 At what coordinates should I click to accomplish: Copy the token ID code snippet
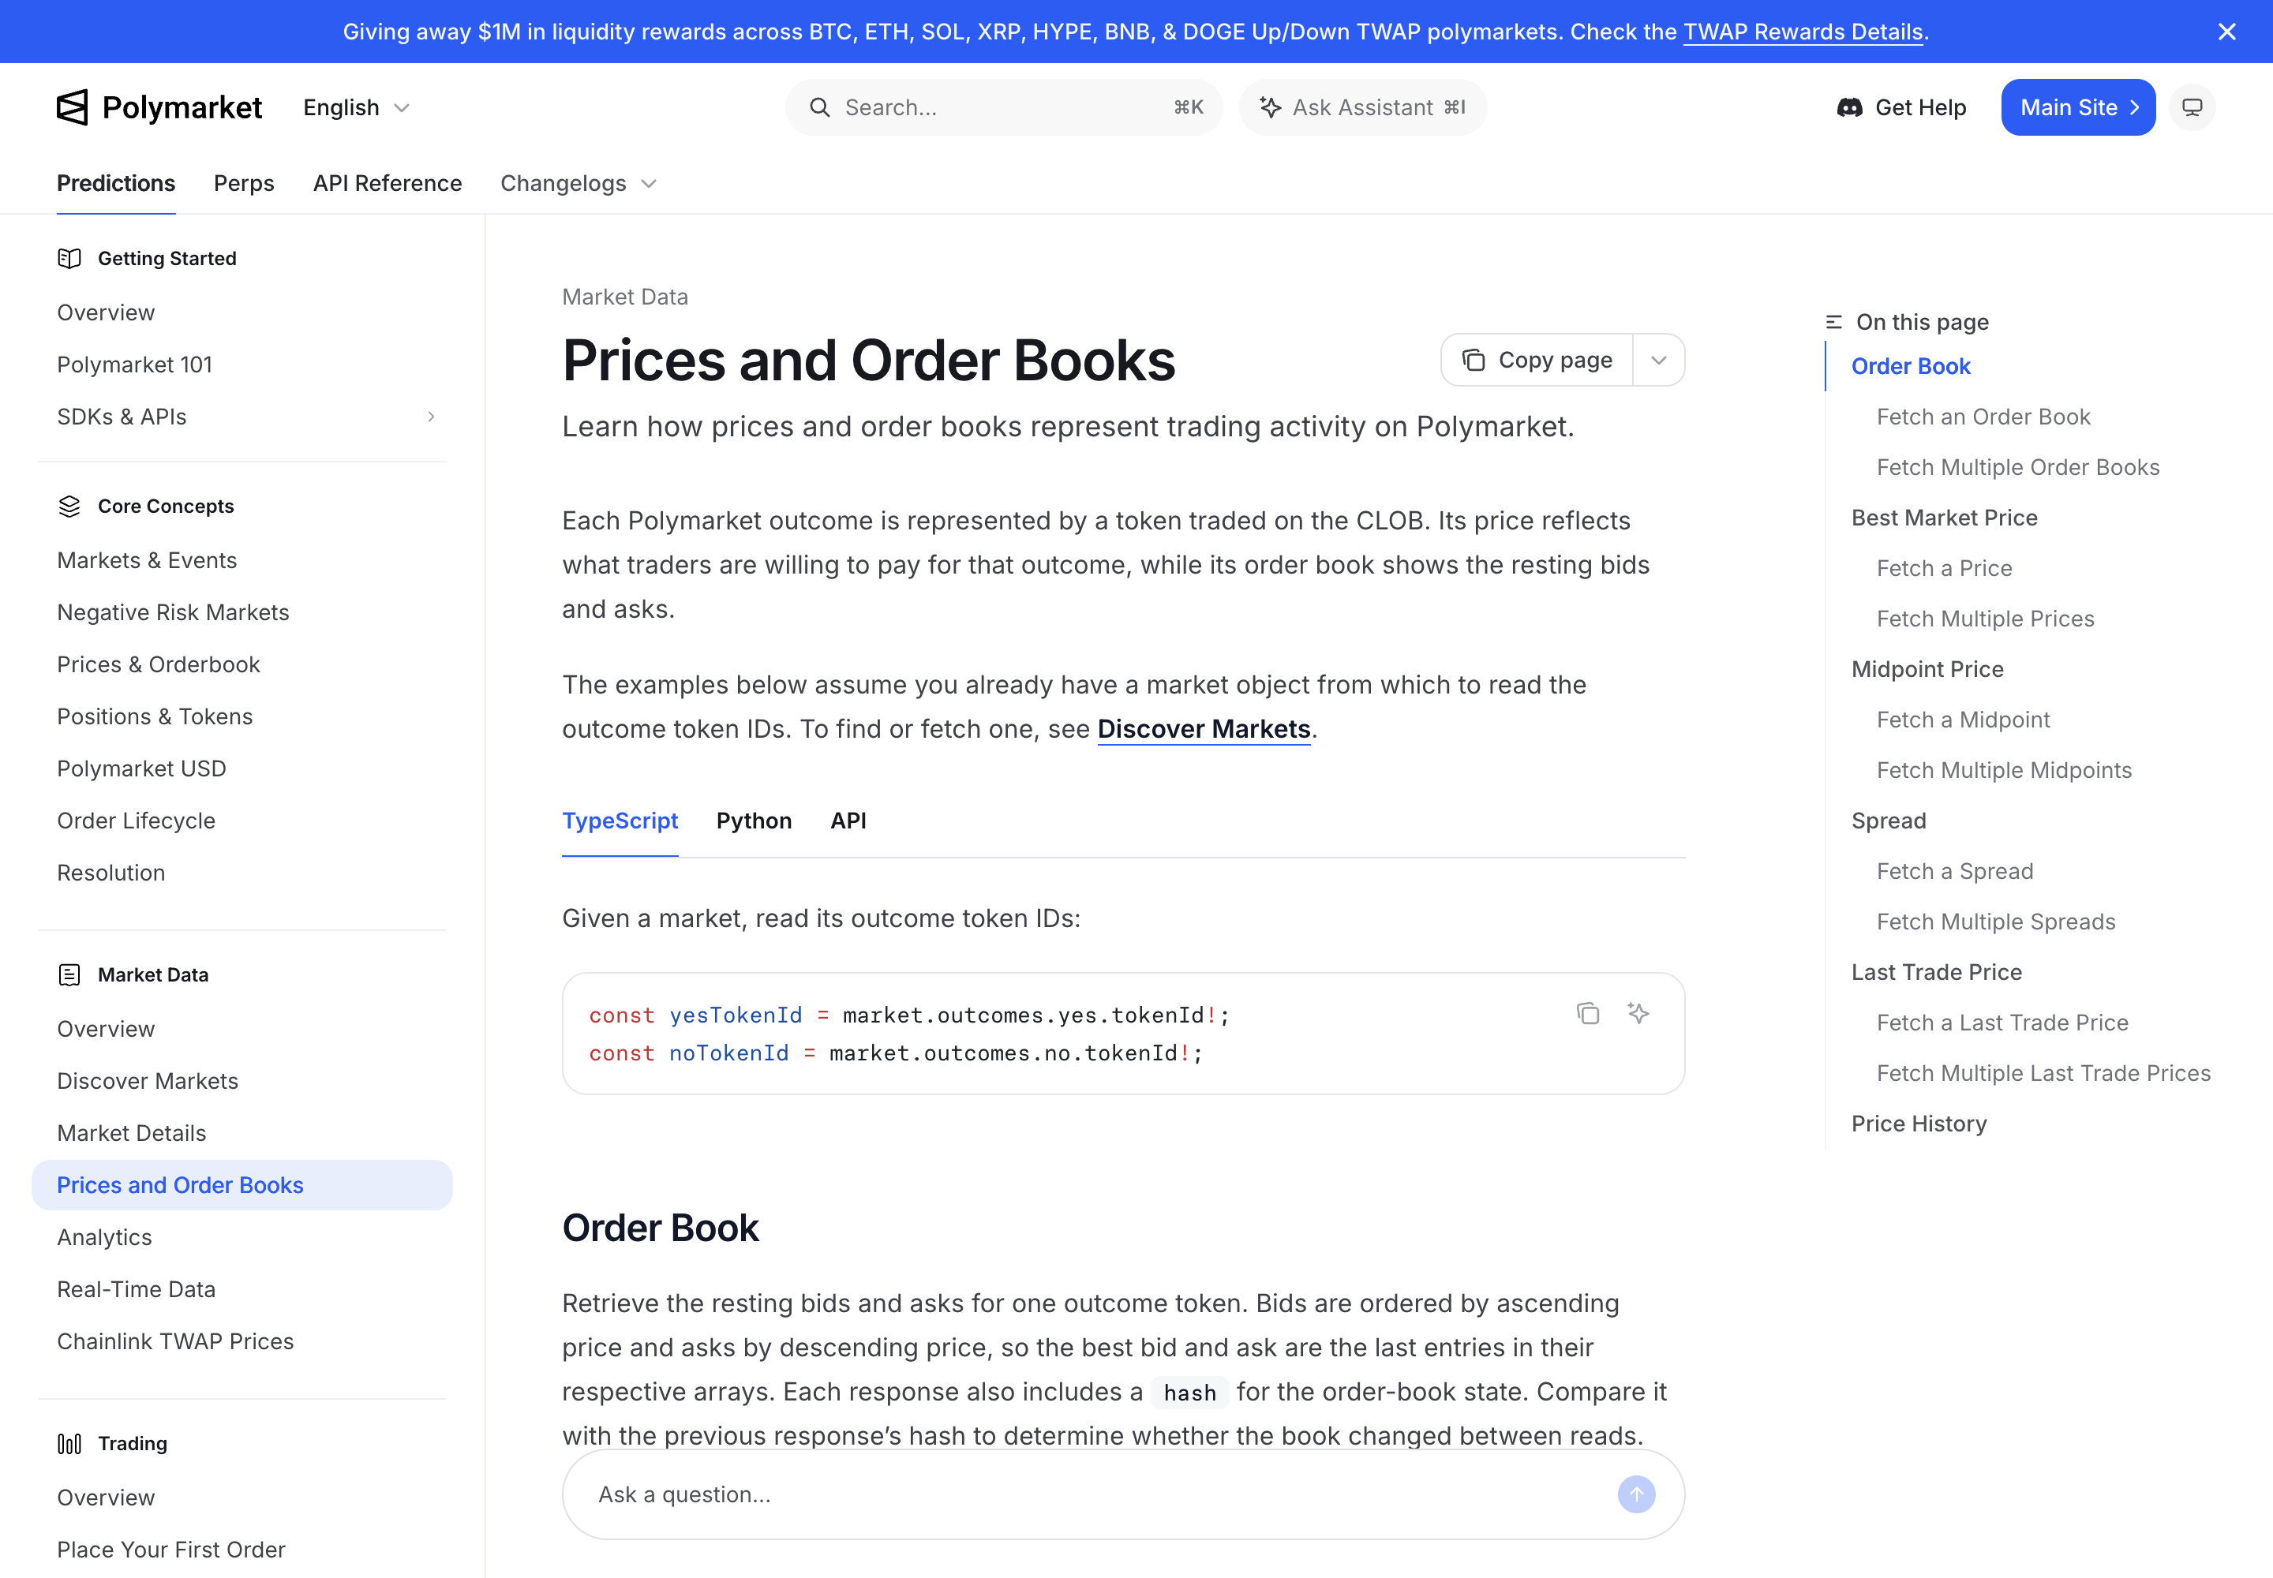coord(1587,1013)
